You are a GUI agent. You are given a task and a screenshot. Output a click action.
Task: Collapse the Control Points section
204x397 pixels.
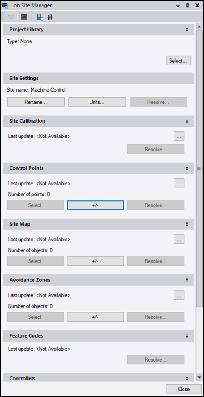pyautogui.click(x=187, y=168)
